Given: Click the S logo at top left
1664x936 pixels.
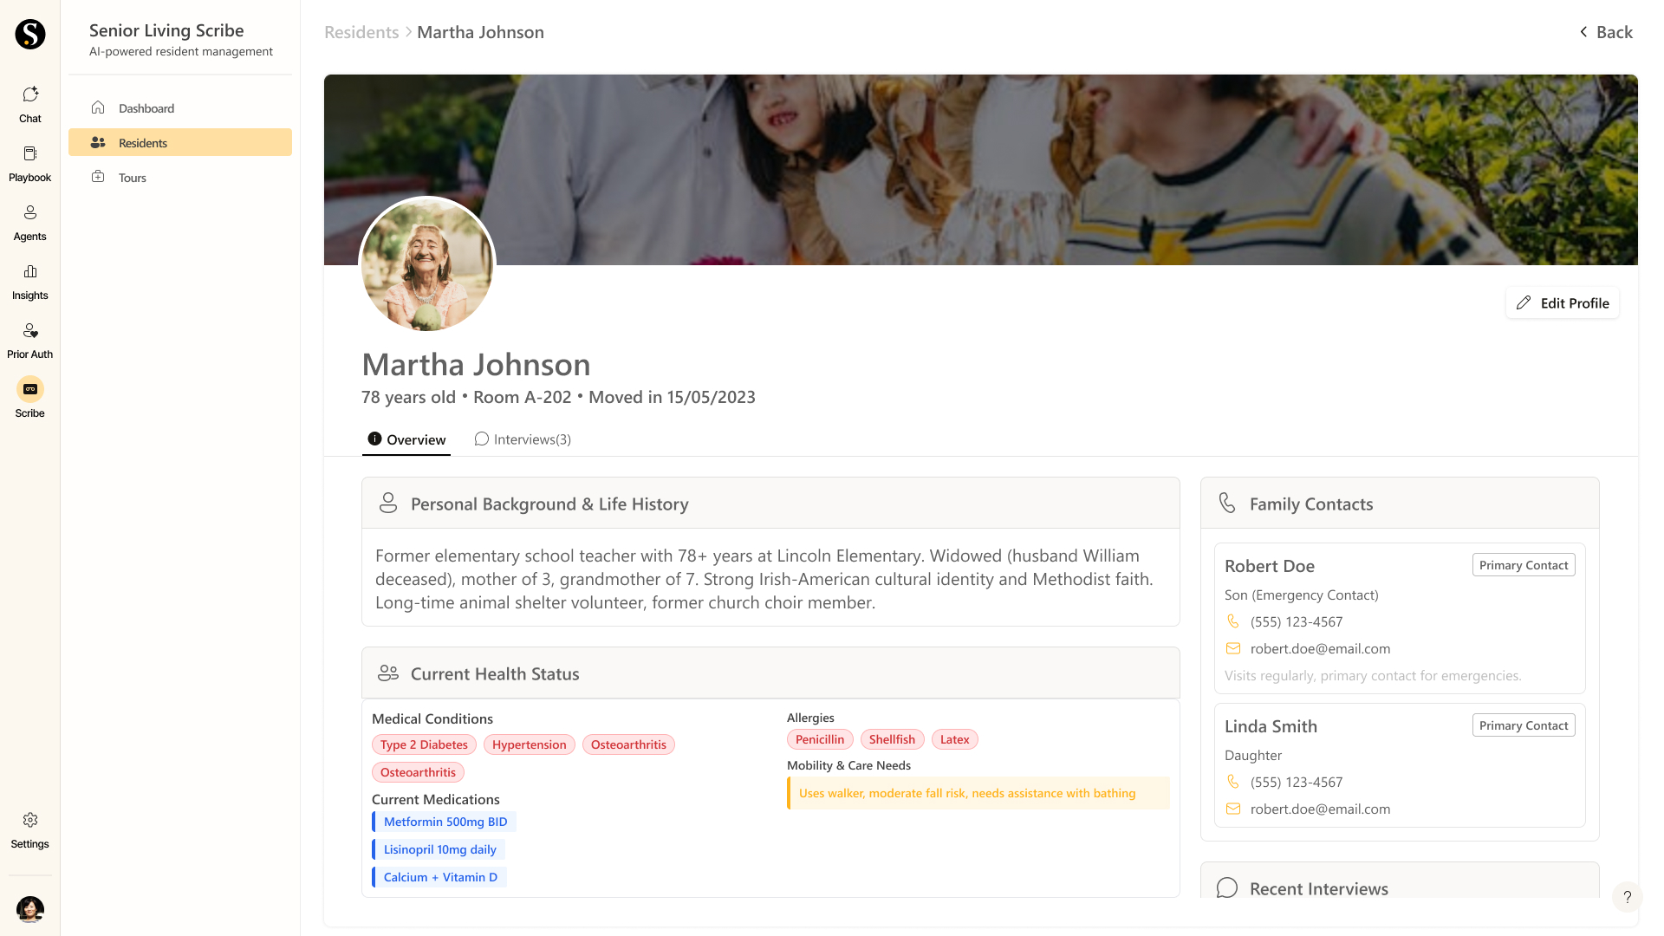Looking at the screenshot, I should [x=30, y=34].
